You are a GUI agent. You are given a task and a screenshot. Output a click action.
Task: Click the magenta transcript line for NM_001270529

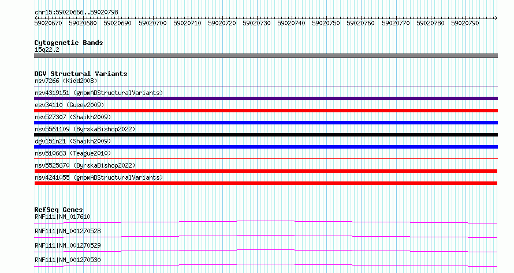pos(266,251)
